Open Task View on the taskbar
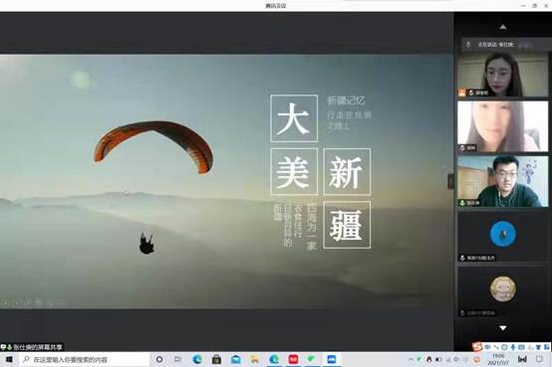 [x=178, y=359]
